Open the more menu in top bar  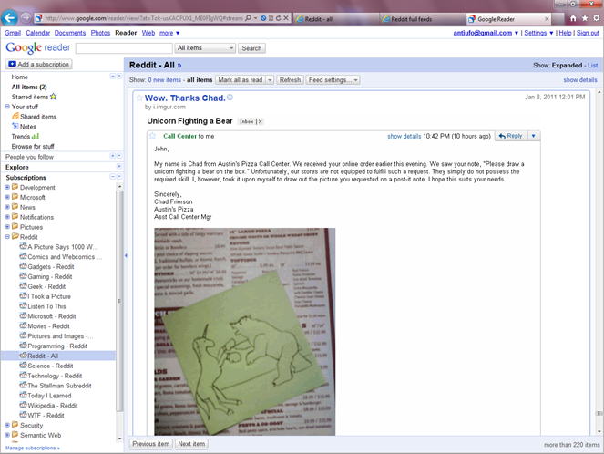point(169,33)
